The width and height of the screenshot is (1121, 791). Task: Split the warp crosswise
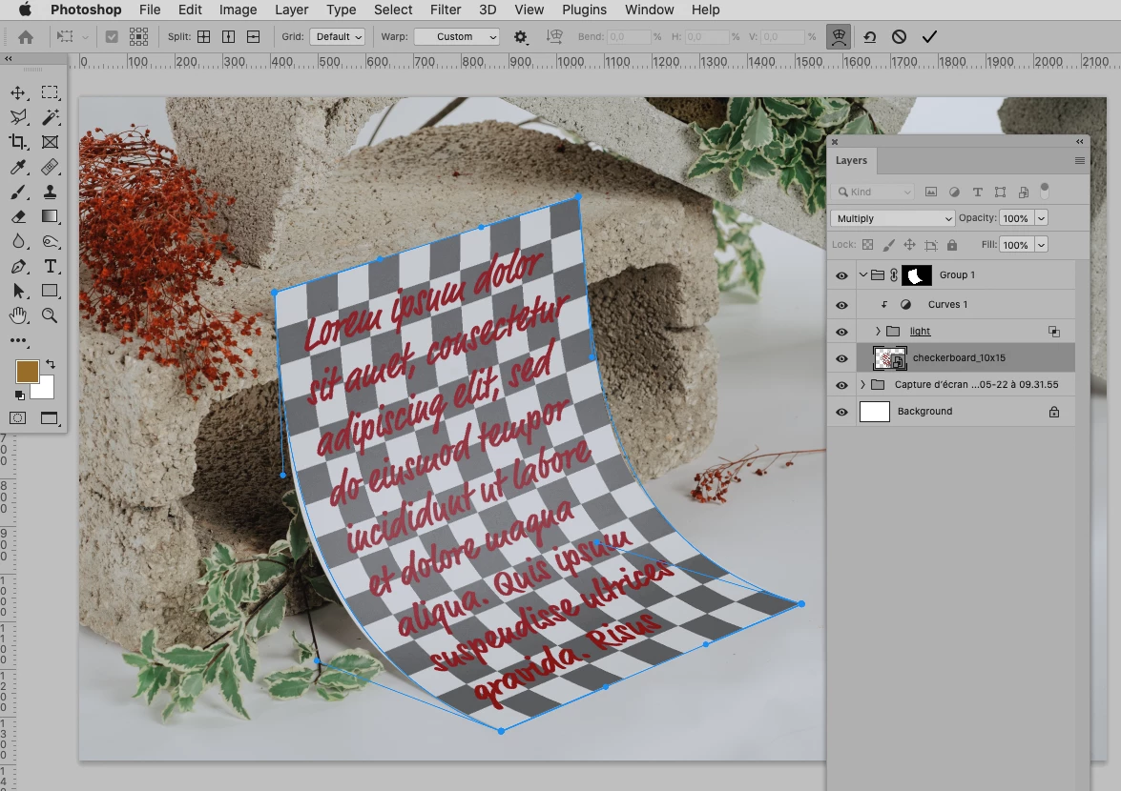click(x=204, y=36)
